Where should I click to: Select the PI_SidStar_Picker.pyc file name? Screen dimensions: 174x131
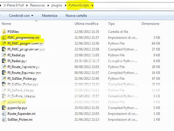pyautogui.click(x=23, y=84)
